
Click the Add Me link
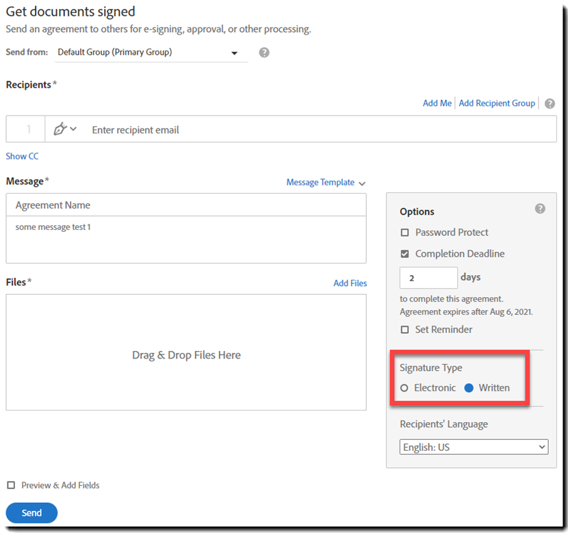pos(437,103)
